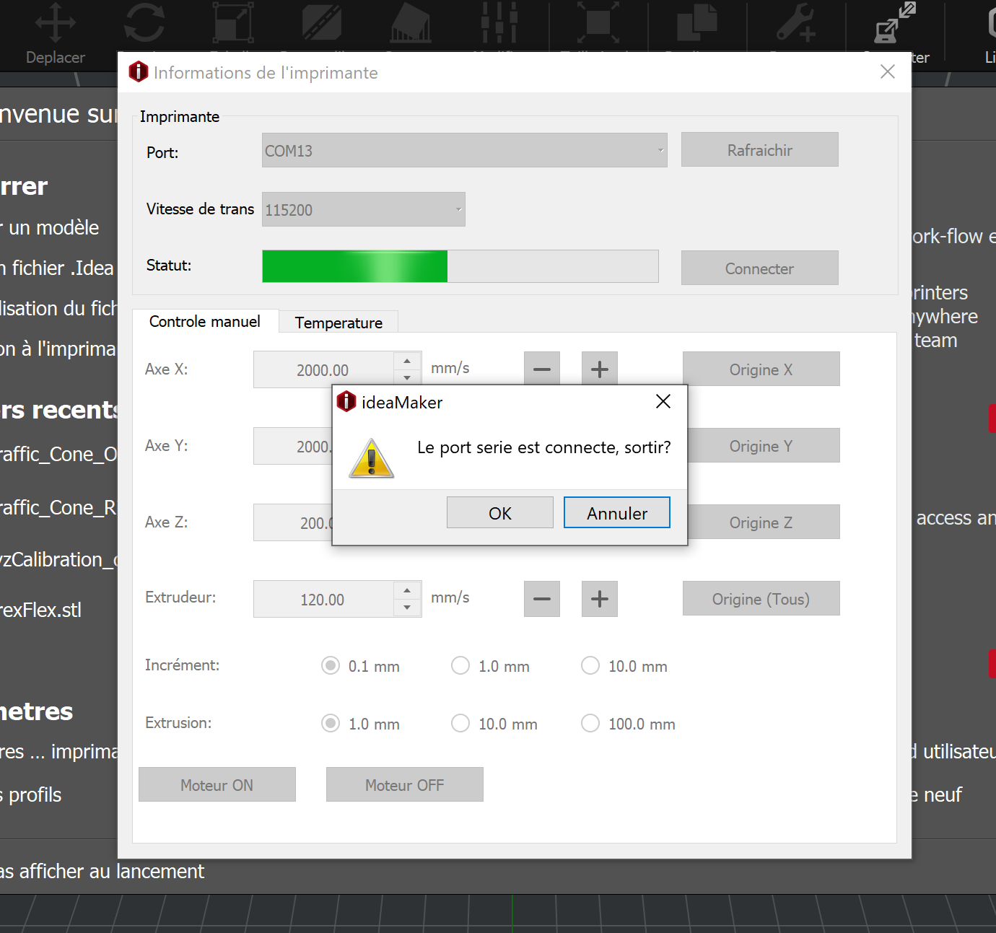
Task: Increase Extrudeur speed with the up arrow
Action: (x=407, y=590)
